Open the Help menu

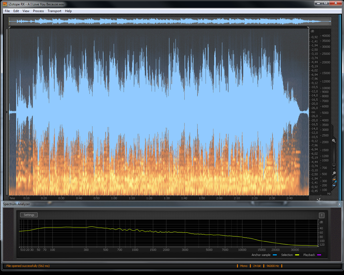coord(68,11)
